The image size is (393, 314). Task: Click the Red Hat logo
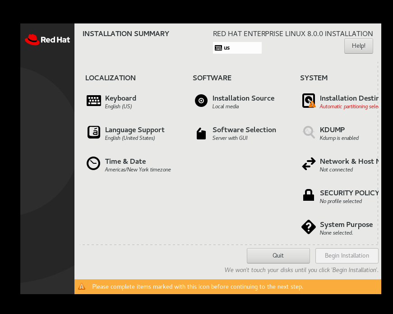coord(47,40)
